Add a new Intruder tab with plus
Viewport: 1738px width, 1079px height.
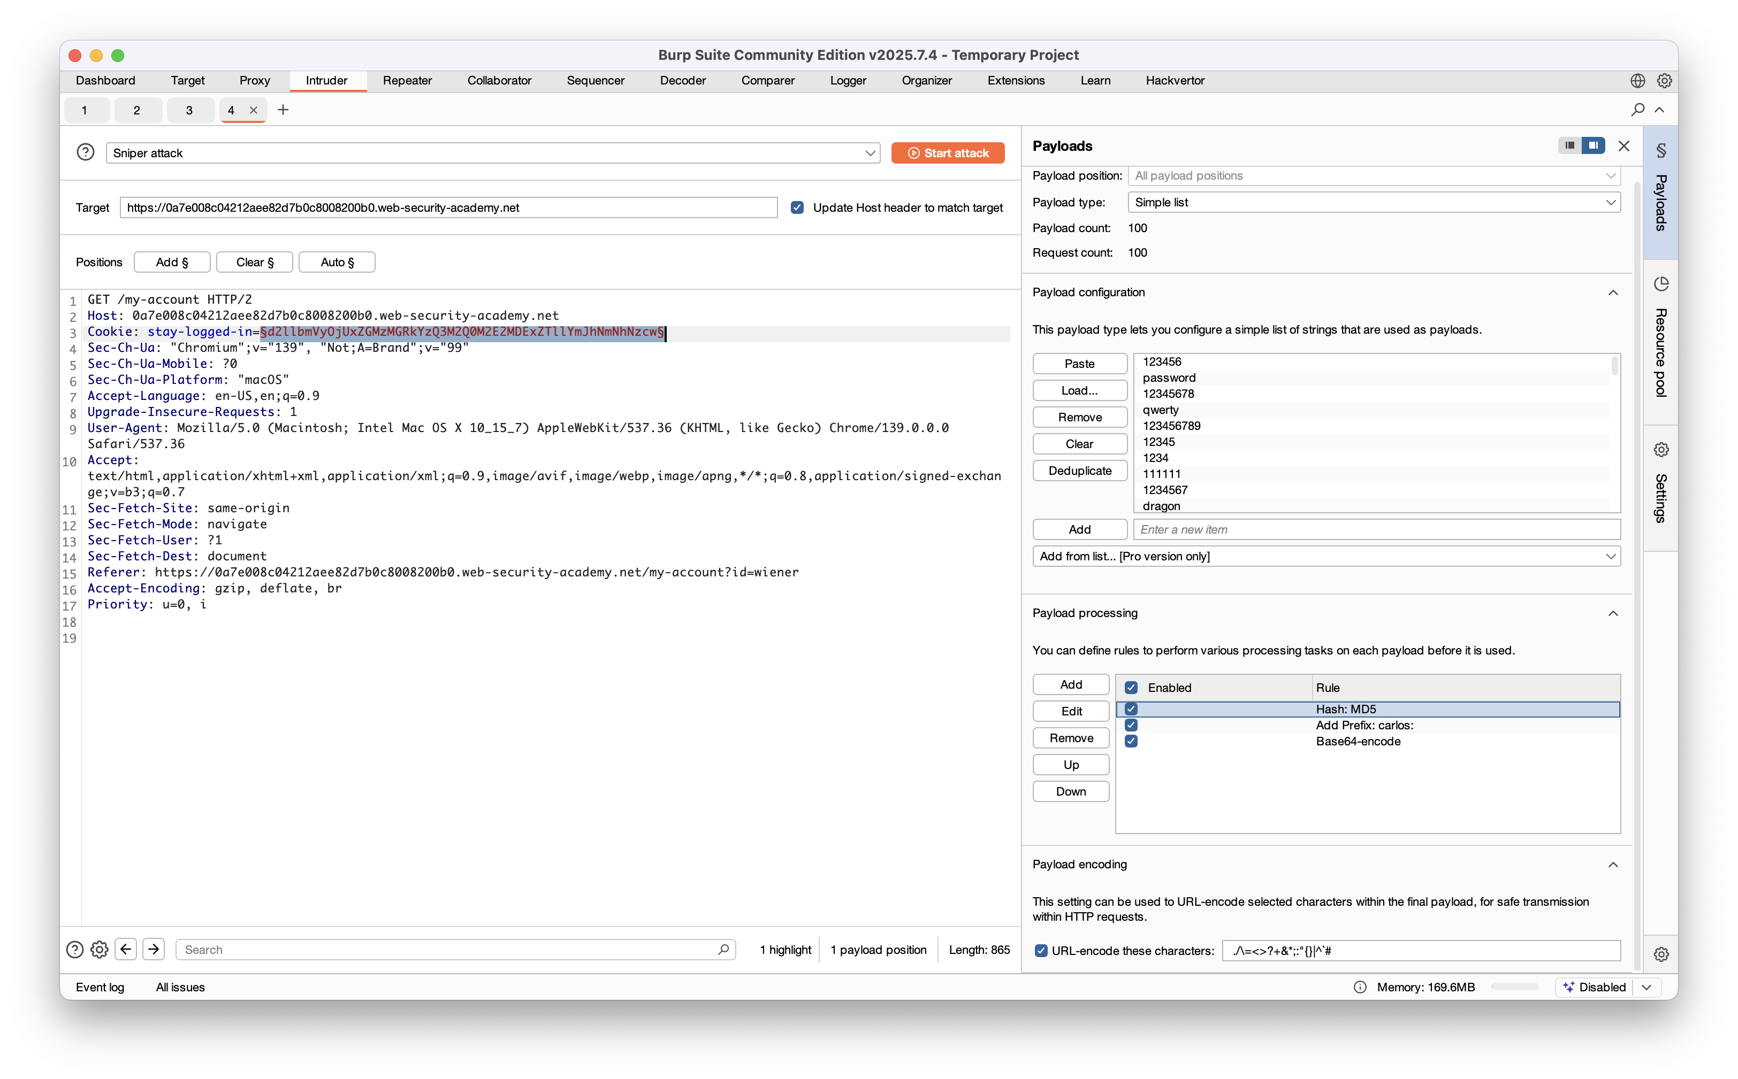[283, 109]
